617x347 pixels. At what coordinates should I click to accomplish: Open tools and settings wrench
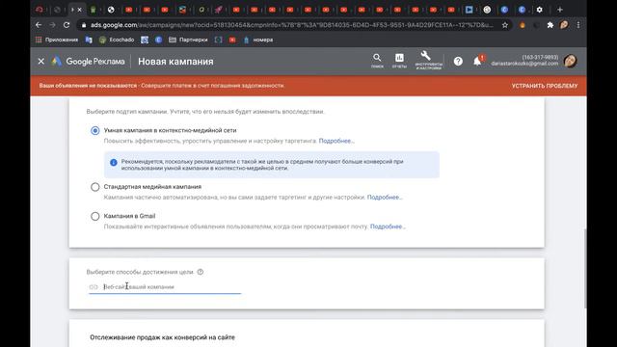coord(428,60)
